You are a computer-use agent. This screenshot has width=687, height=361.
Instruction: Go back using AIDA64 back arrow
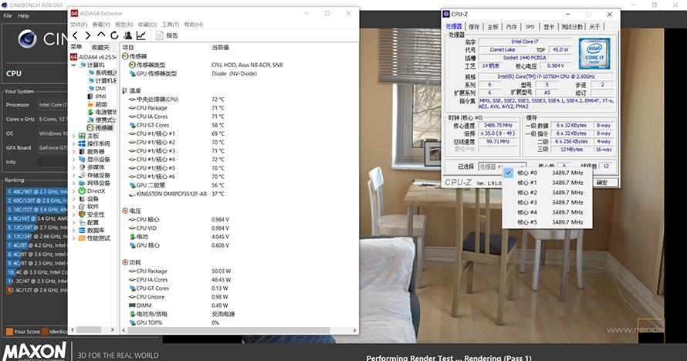point(75,35)
